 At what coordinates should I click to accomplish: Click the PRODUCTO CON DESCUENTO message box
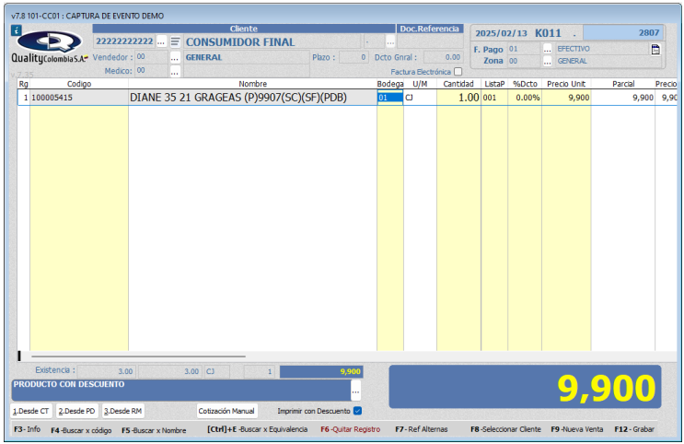click(x=180, y=391)
